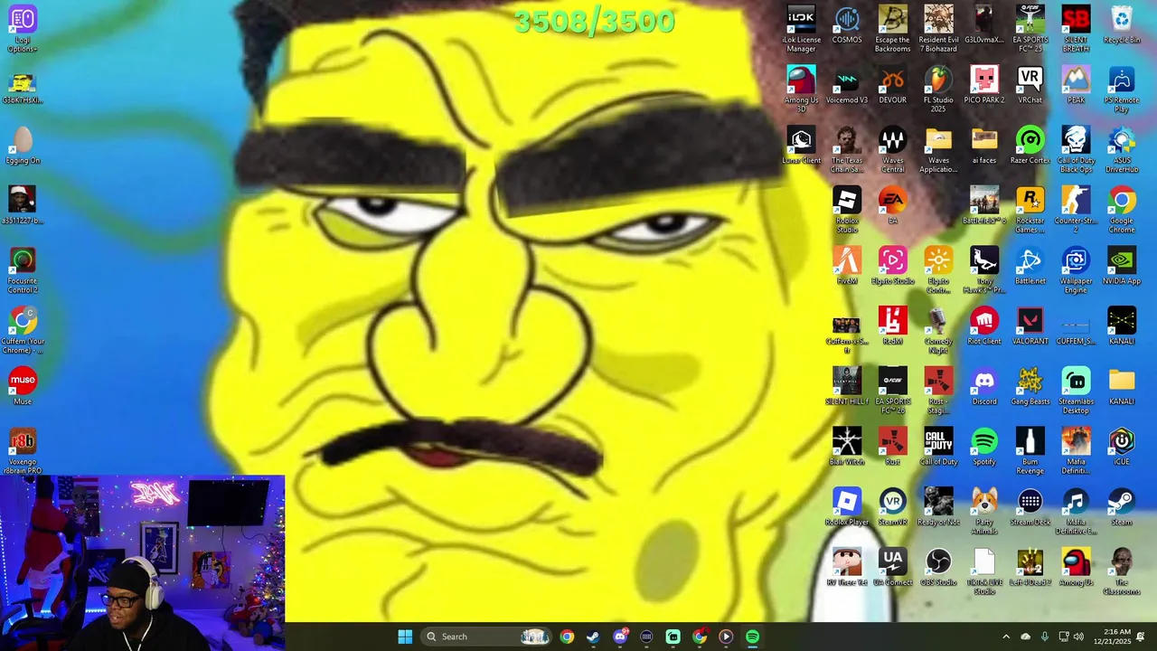1157x651 pixels.
Task: Select TikTok LIVE Studio icon
Action: tap(984, 571)
